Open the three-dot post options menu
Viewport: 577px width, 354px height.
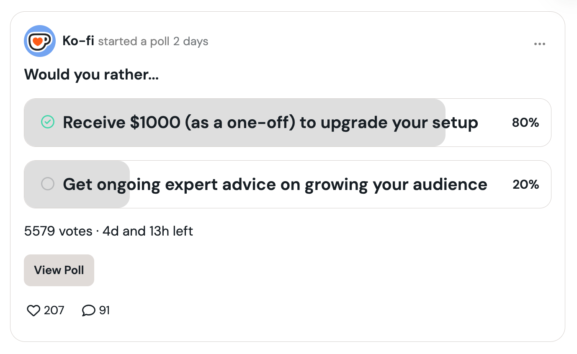tap(540, 44)
